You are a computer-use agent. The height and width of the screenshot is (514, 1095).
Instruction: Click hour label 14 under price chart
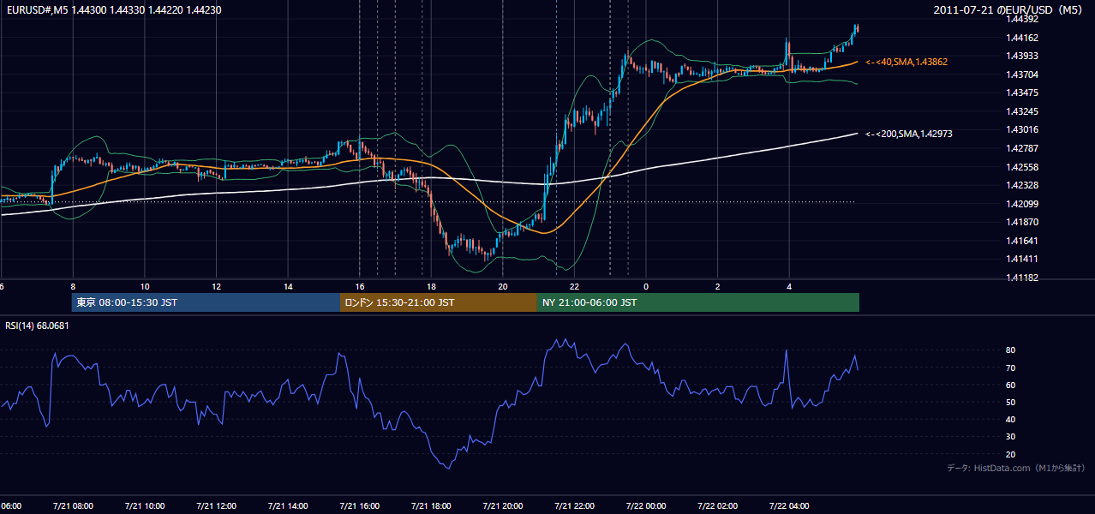pos(288,286)
